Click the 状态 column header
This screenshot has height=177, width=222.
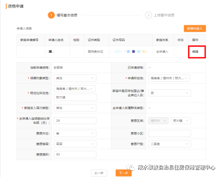click(181, 40)
